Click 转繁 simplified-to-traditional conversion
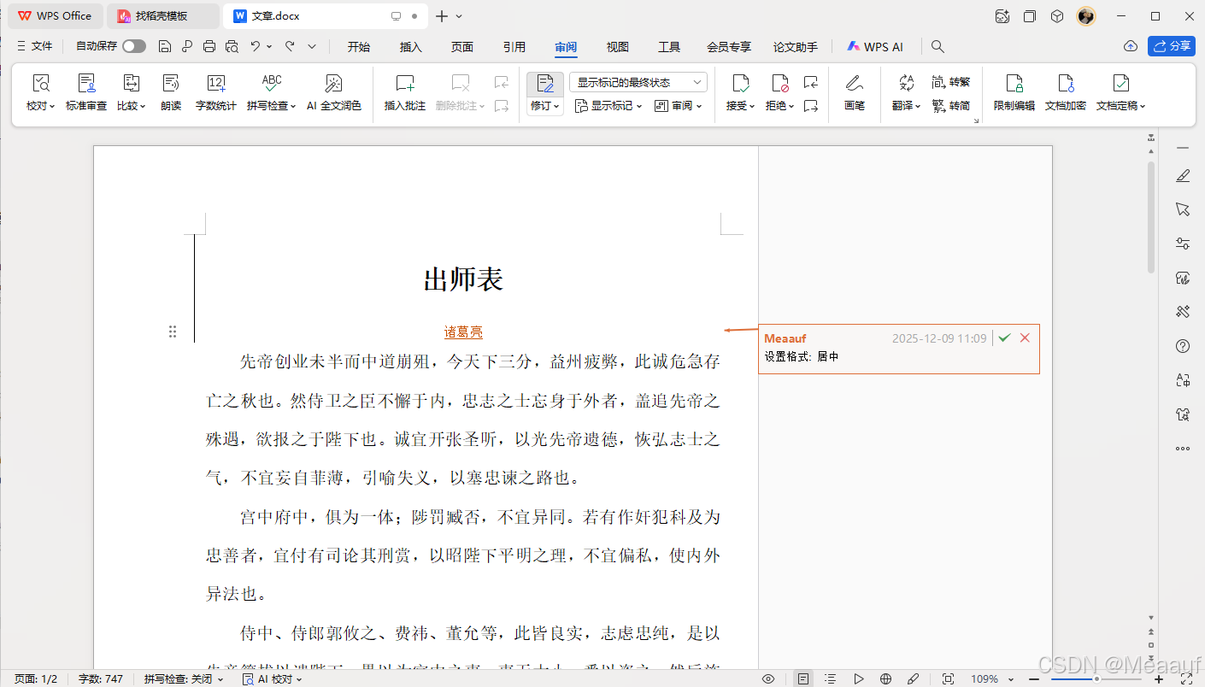Image resolution: width=1205 pixels, height=687 pixels. tap(951, 82)
